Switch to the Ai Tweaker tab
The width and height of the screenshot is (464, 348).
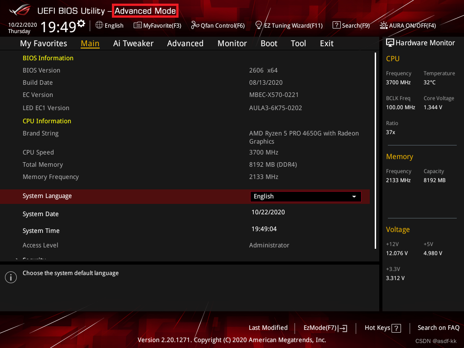click(x=133, y=43)
